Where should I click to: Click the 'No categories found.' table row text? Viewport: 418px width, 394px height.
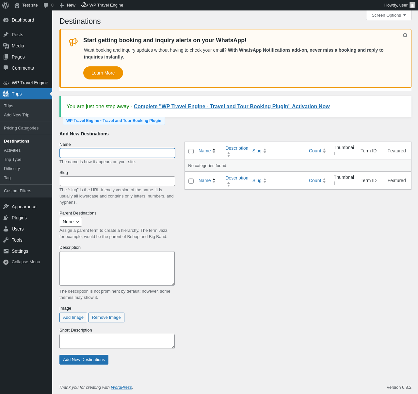(208, 166)
